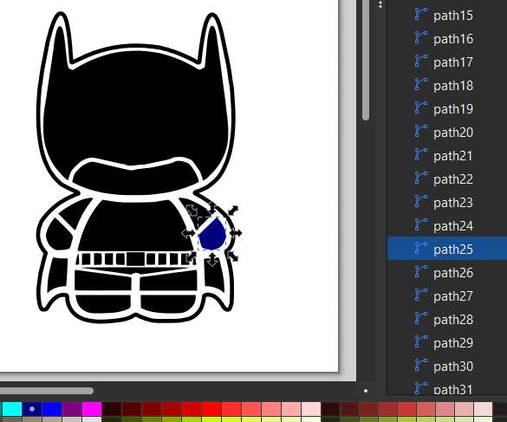The height and width of the screenshot is (422, 507).
Task: Click the large center belt buckle rectangle
Action: coord(136,259)
